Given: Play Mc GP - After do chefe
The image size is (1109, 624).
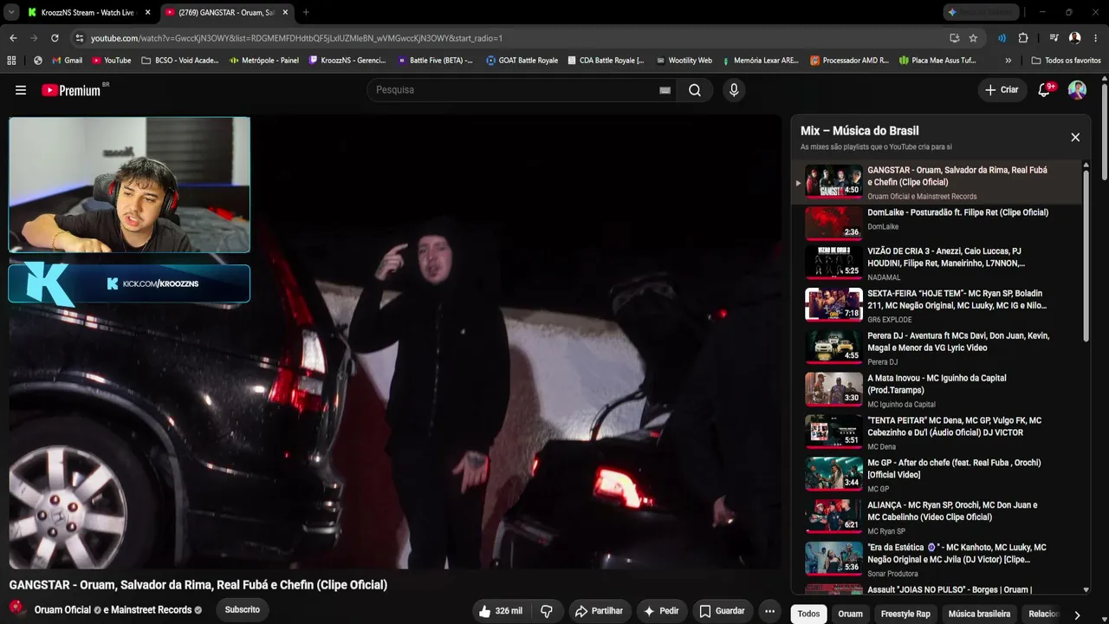Looking at the screenshot, I should click(x=937, y=475).
